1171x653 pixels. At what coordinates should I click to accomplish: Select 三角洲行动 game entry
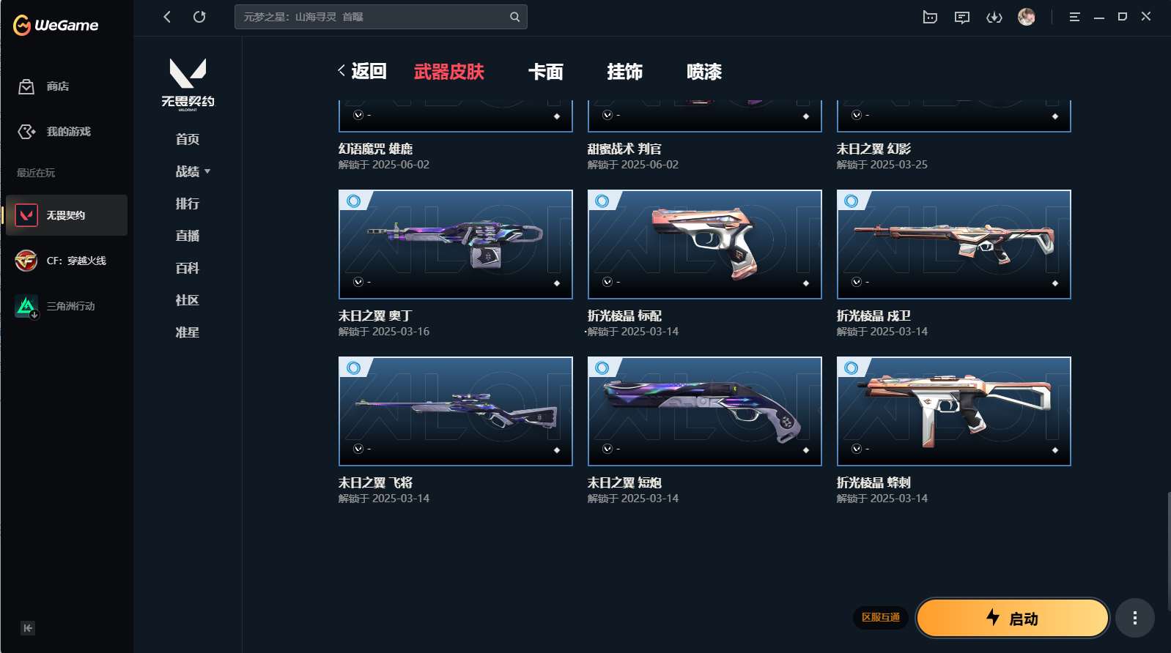pos(67,306)
